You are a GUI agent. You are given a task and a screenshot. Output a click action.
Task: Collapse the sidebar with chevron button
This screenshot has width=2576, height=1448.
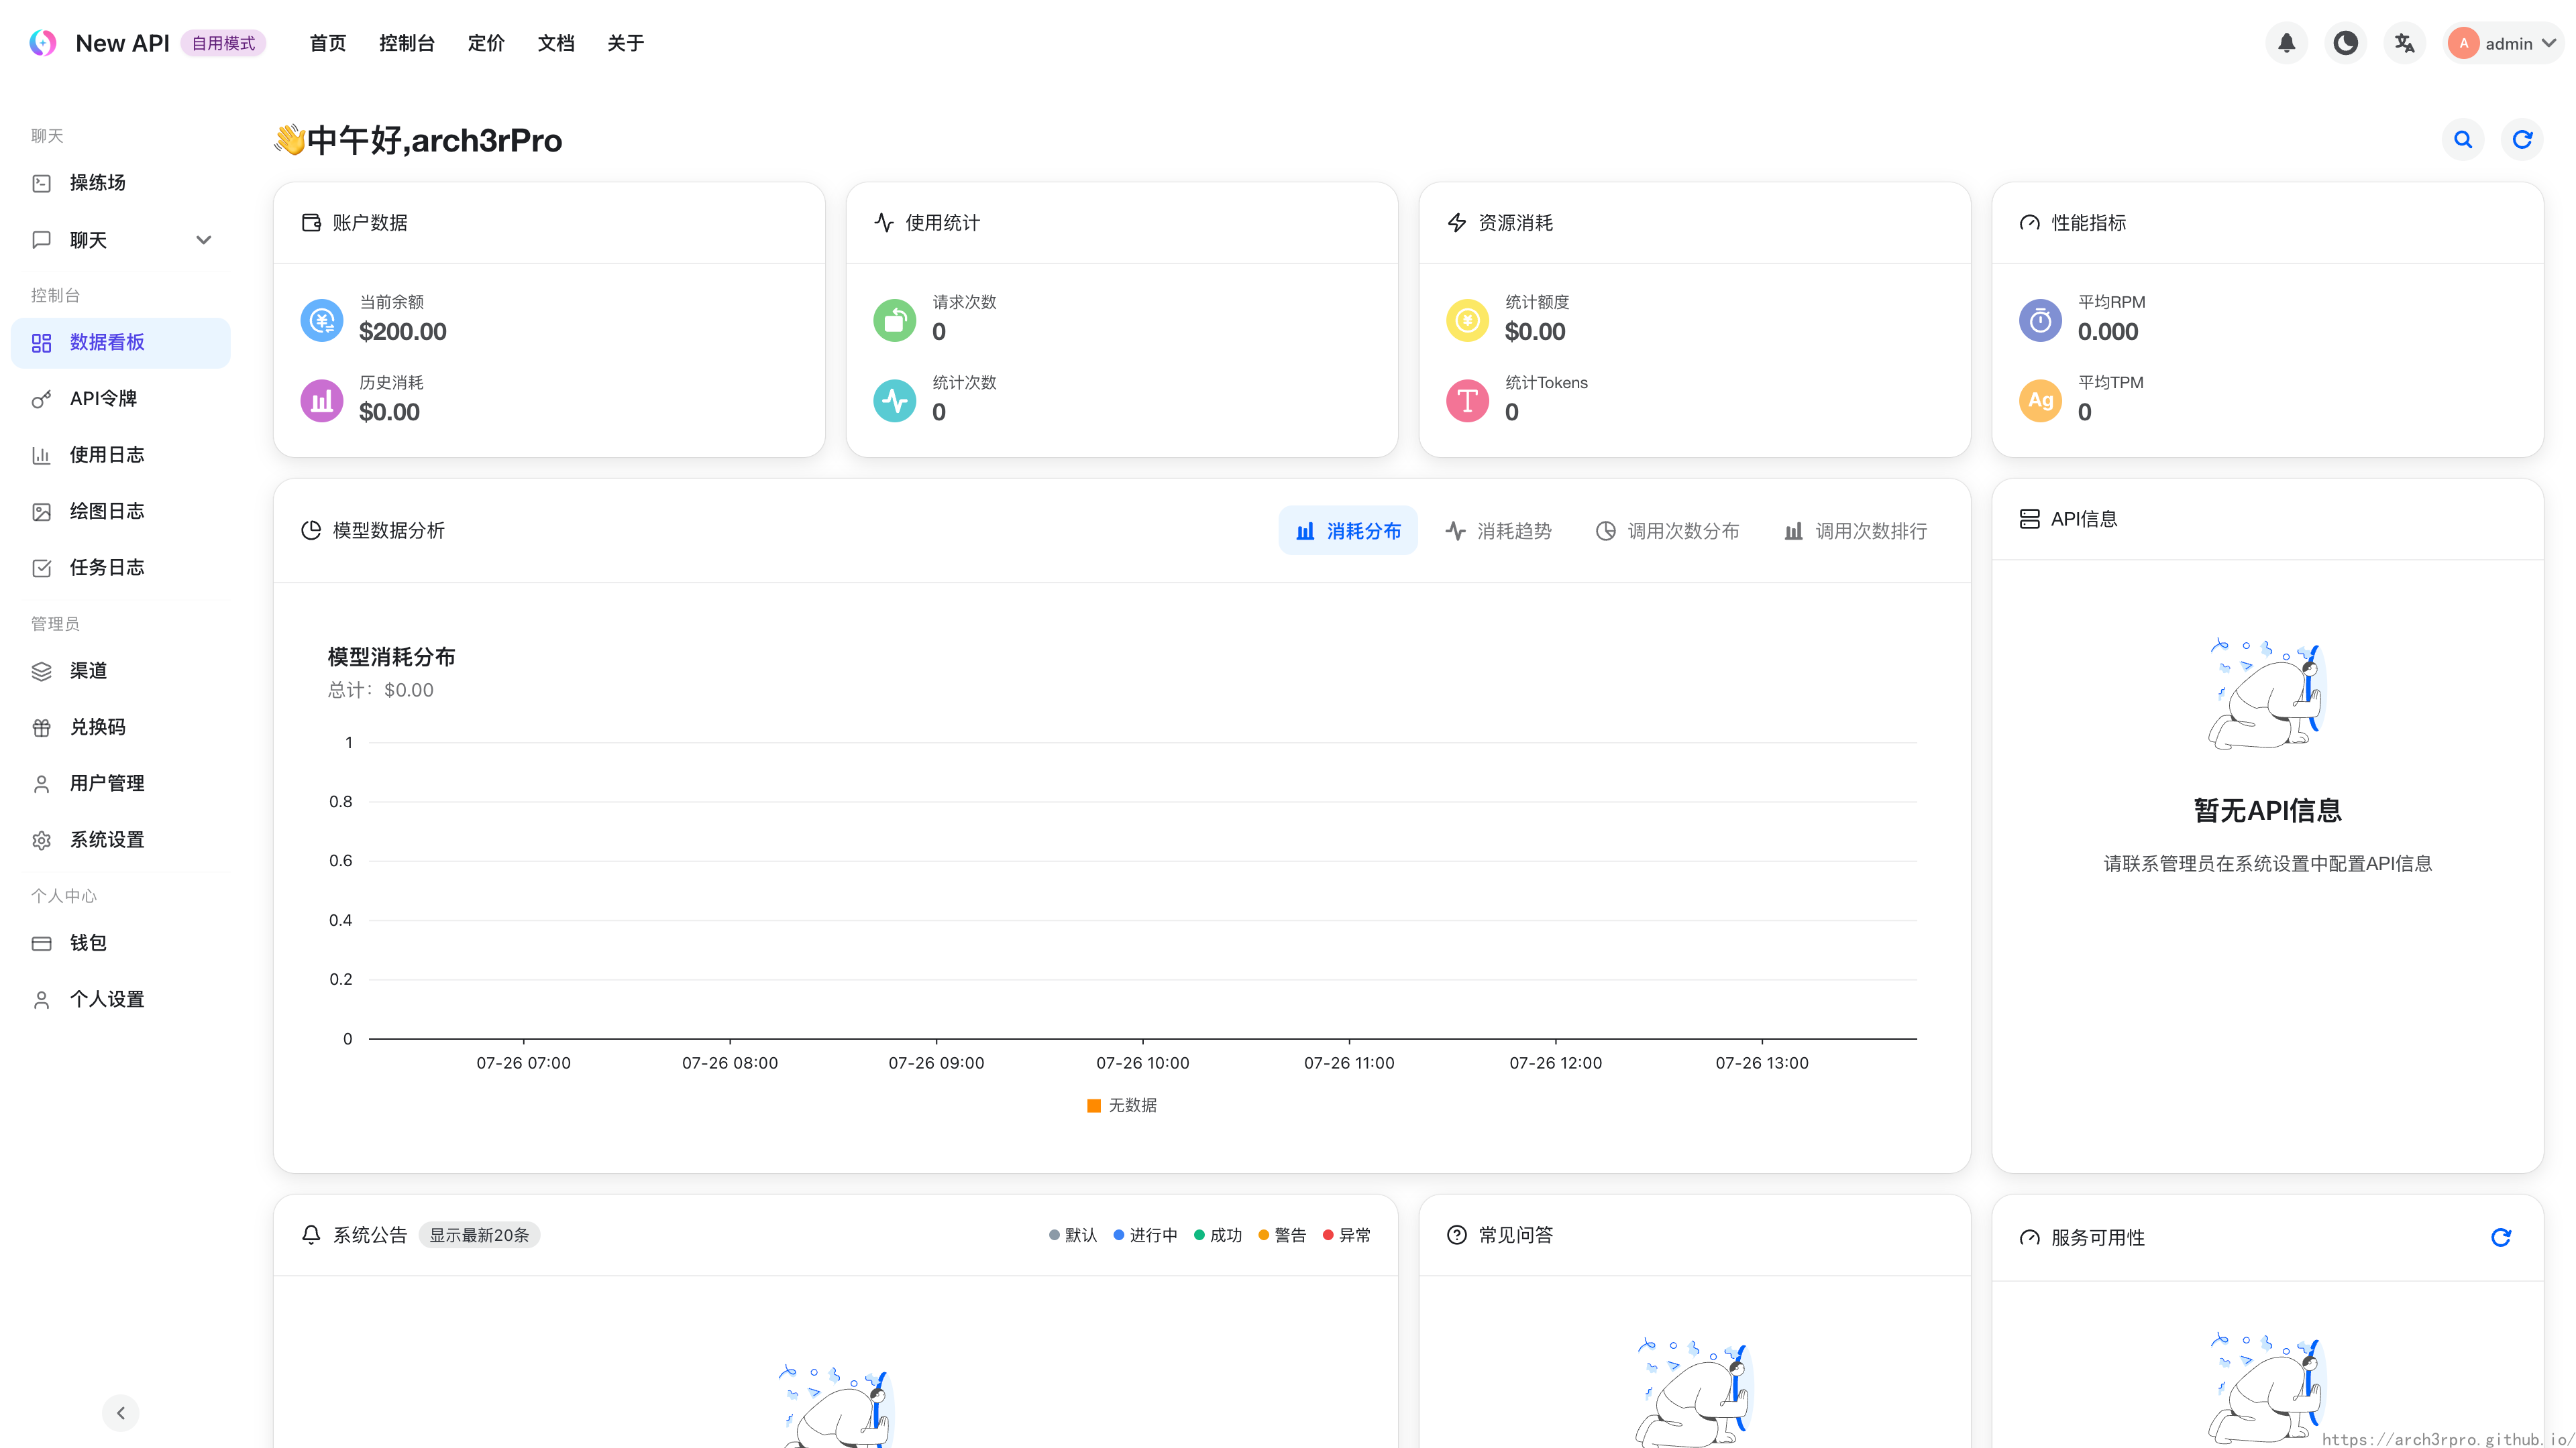coord(121,1412)
